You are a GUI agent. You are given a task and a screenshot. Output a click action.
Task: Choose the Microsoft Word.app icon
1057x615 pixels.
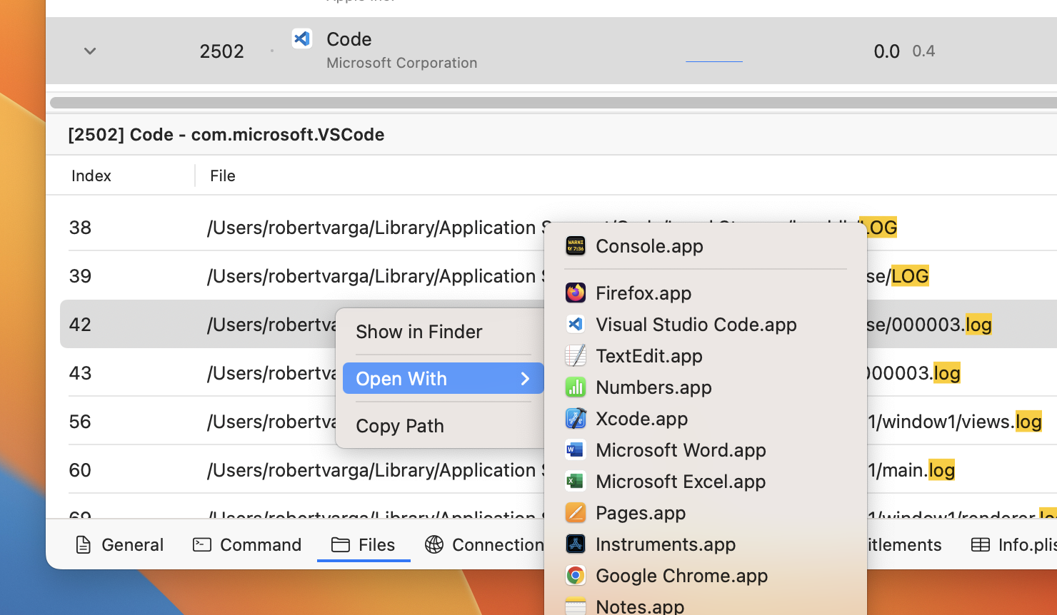click(x=576, y=450)
